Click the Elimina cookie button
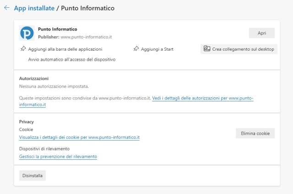Image resolution: width=293 pixels, height=194 pixels. (x=255, y=133)
